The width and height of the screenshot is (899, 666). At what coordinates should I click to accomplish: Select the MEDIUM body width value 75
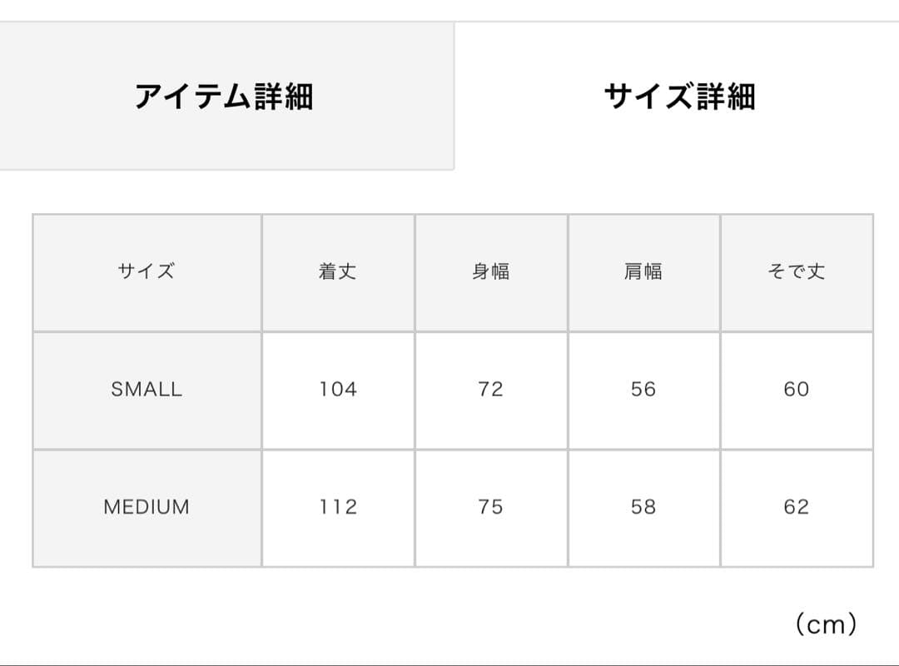(x=490, y=506)
